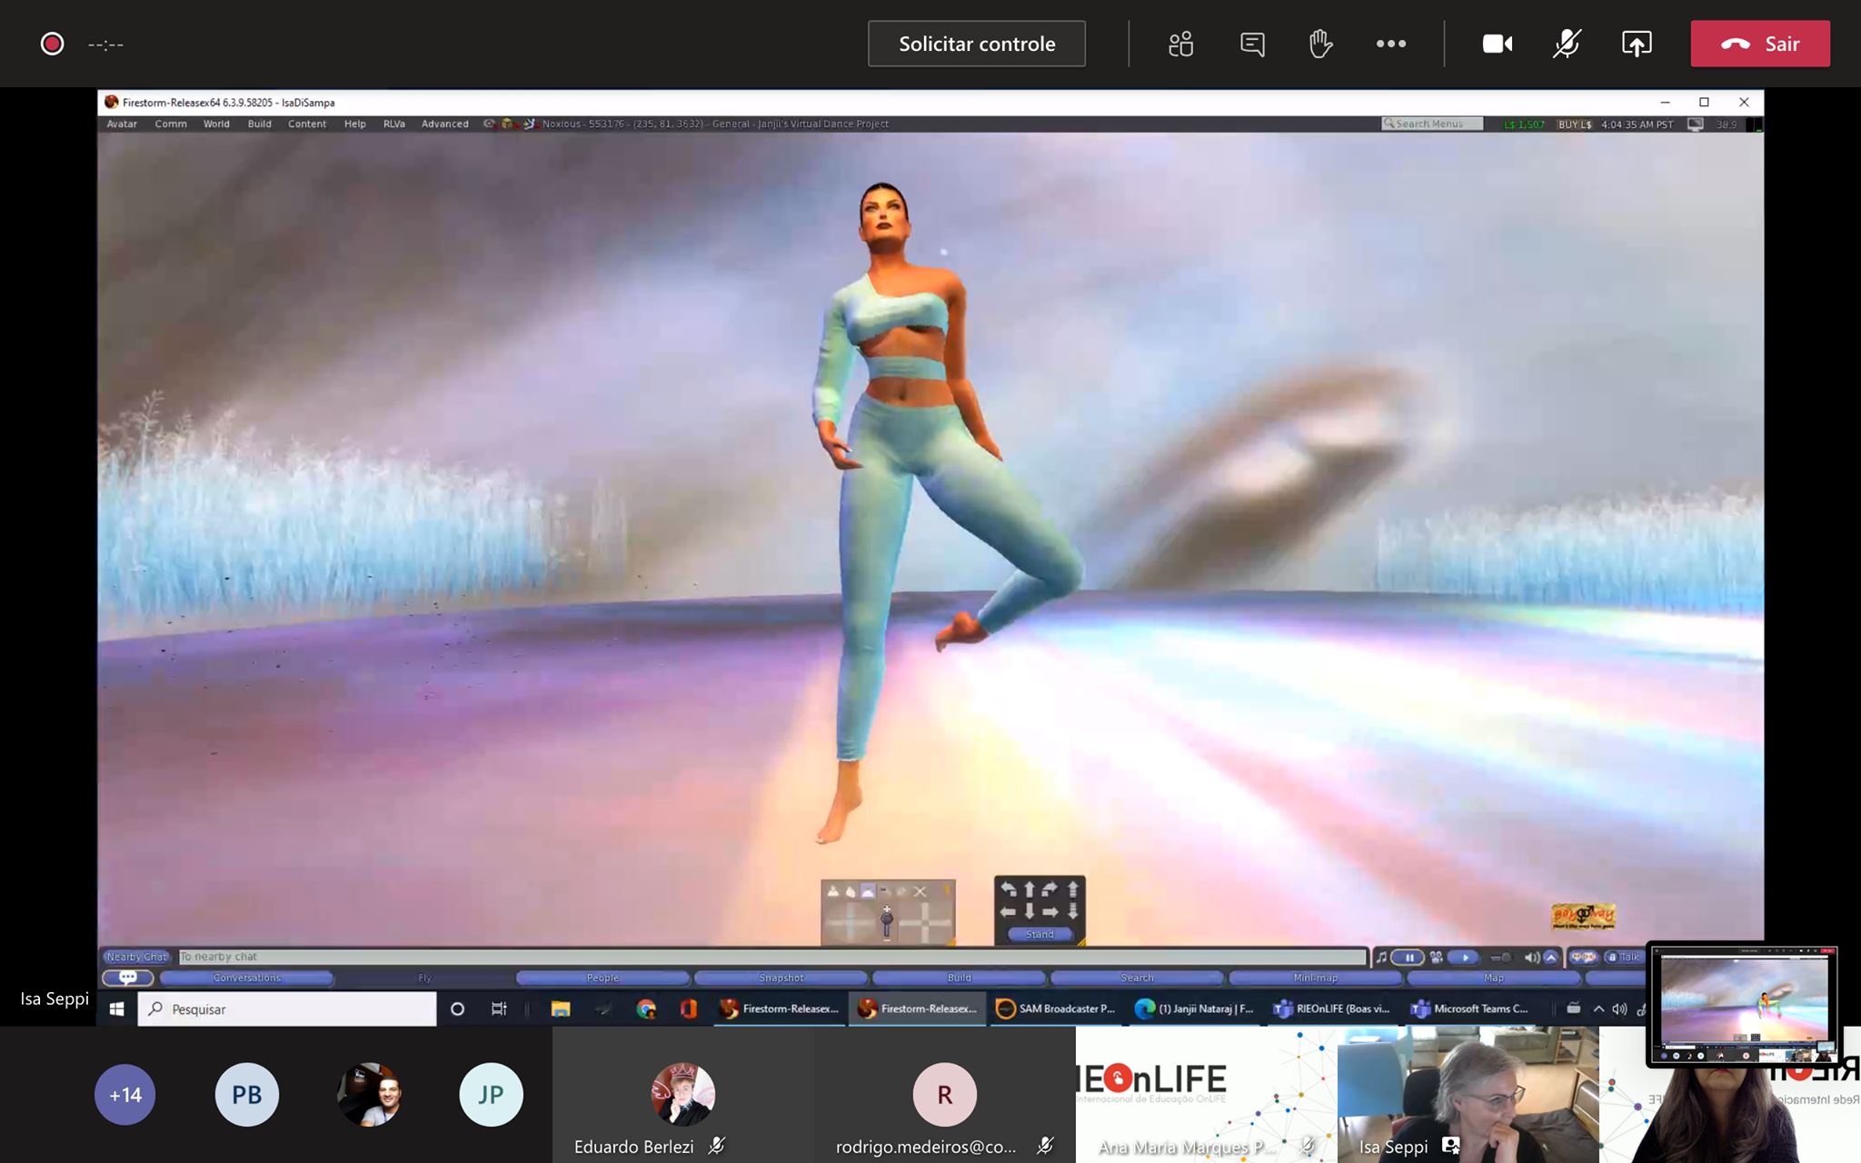1861x1163 pixels.
Task: Click the master volume slider knob
Action: point(1506,957)
